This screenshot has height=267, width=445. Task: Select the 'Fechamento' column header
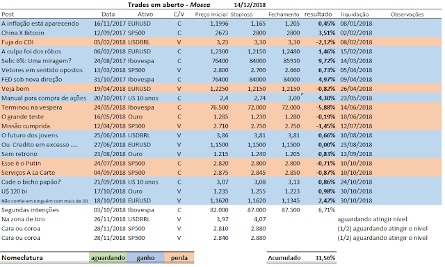pyautogui.click(x=284, y=15)
